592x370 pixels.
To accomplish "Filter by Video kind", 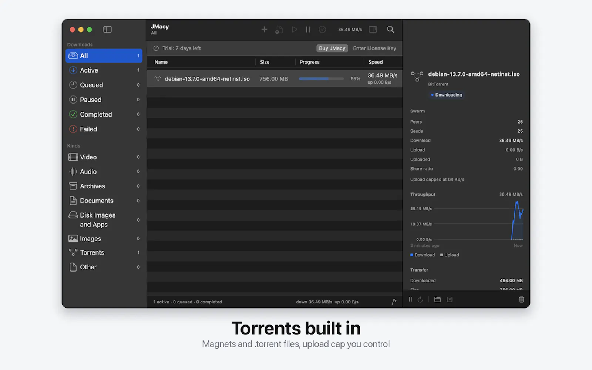I will pyautogui.click(x=104, y=157).
